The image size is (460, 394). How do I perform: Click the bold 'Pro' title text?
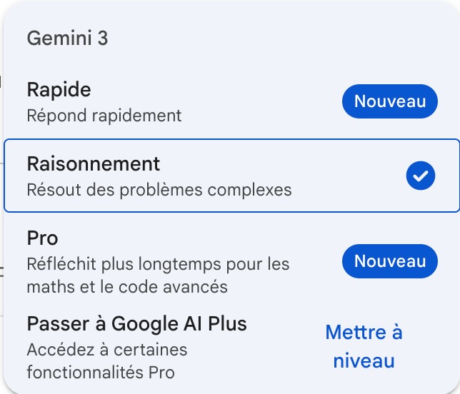[x=42, y=238]
